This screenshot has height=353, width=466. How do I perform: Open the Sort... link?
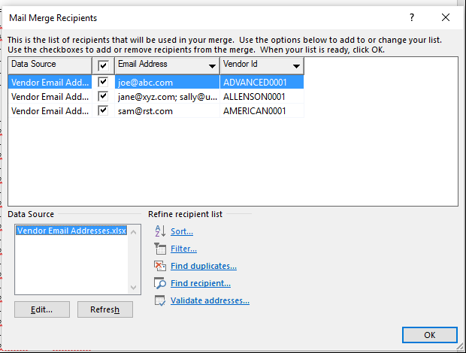coord(182,231)
